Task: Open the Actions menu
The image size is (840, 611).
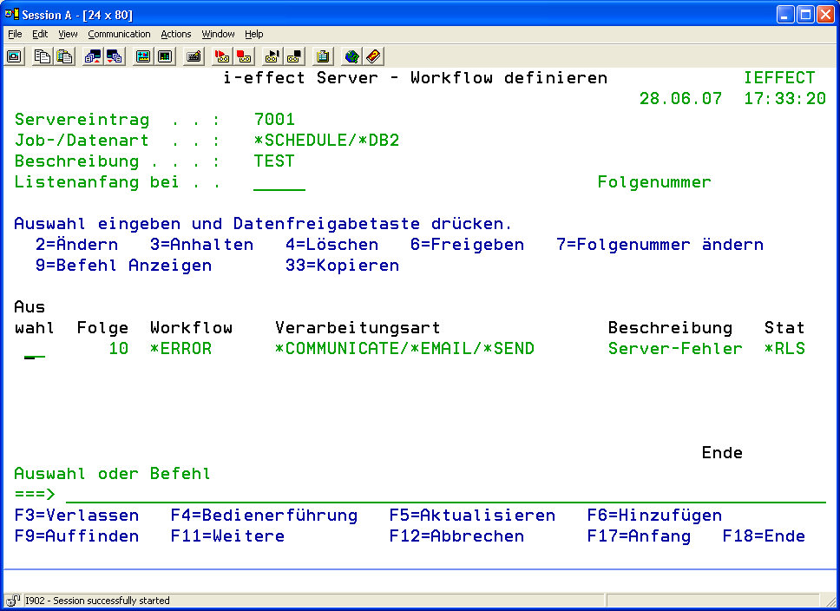Action: pos(176,34)
